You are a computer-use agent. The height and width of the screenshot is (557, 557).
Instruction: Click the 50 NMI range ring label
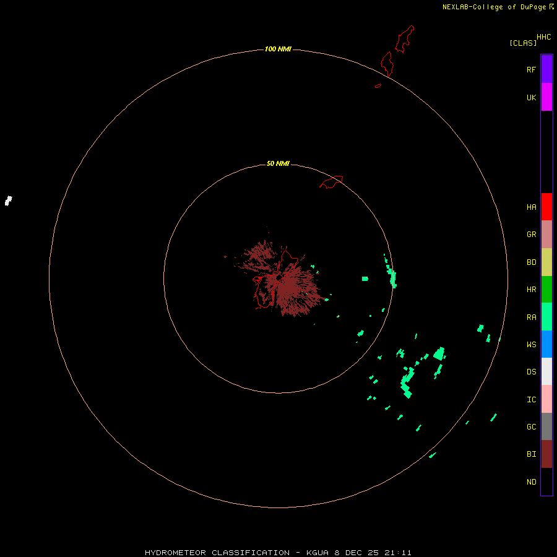pyautogui.click(x=278, y=163)
